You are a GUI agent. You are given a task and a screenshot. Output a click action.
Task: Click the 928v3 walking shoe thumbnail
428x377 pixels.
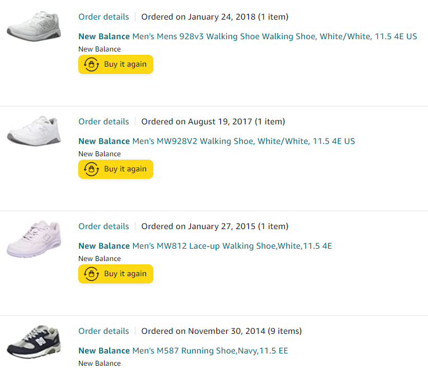tap(34, 26)
